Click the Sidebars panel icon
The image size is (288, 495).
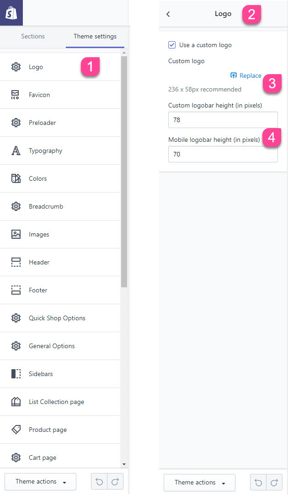tap(16, 374)
